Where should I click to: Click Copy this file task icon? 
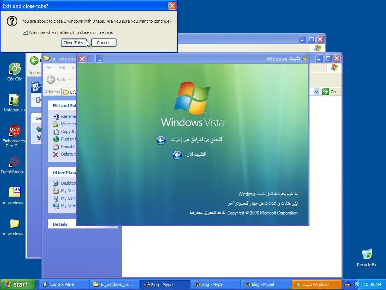tap(56, 132)
